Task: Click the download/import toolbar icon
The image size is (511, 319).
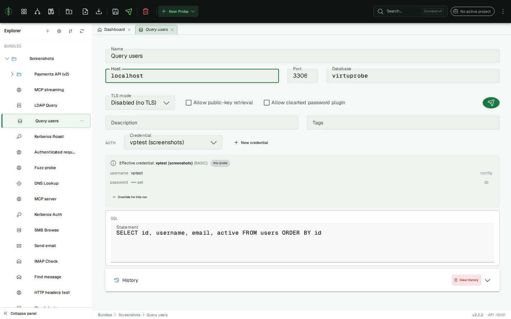Action: [99, 11]
